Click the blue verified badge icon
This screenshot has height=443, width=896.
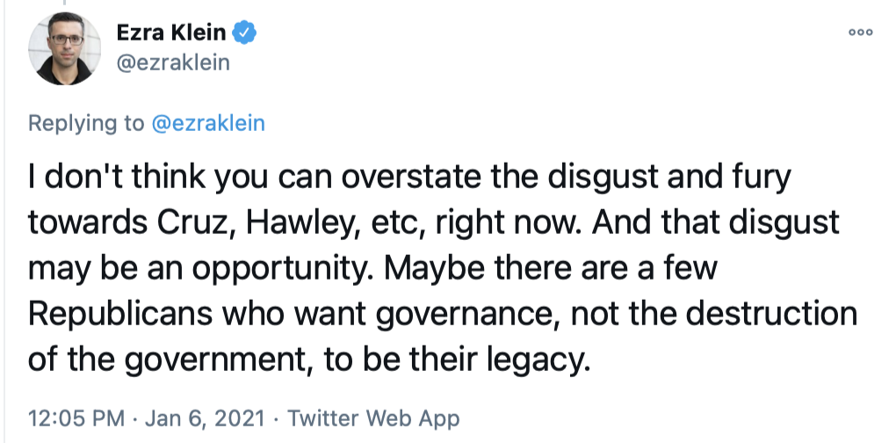tap(244, 34)
